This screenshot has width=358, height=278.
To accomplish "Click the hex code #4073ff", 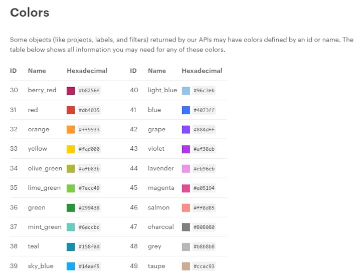I will [x=204, y=110].
